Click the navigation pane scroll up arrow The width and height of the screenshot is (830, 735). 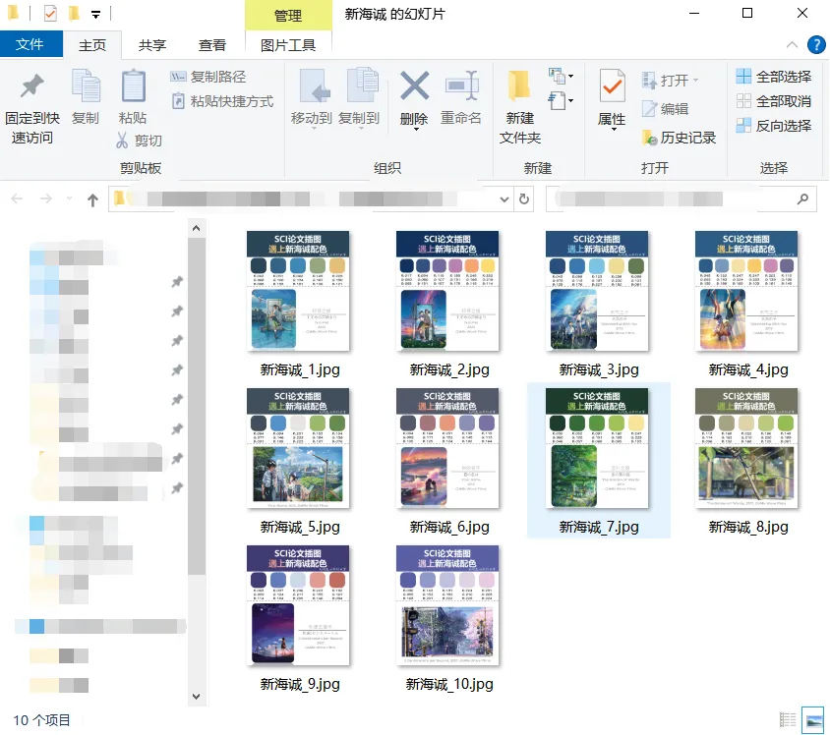(197, 228)
